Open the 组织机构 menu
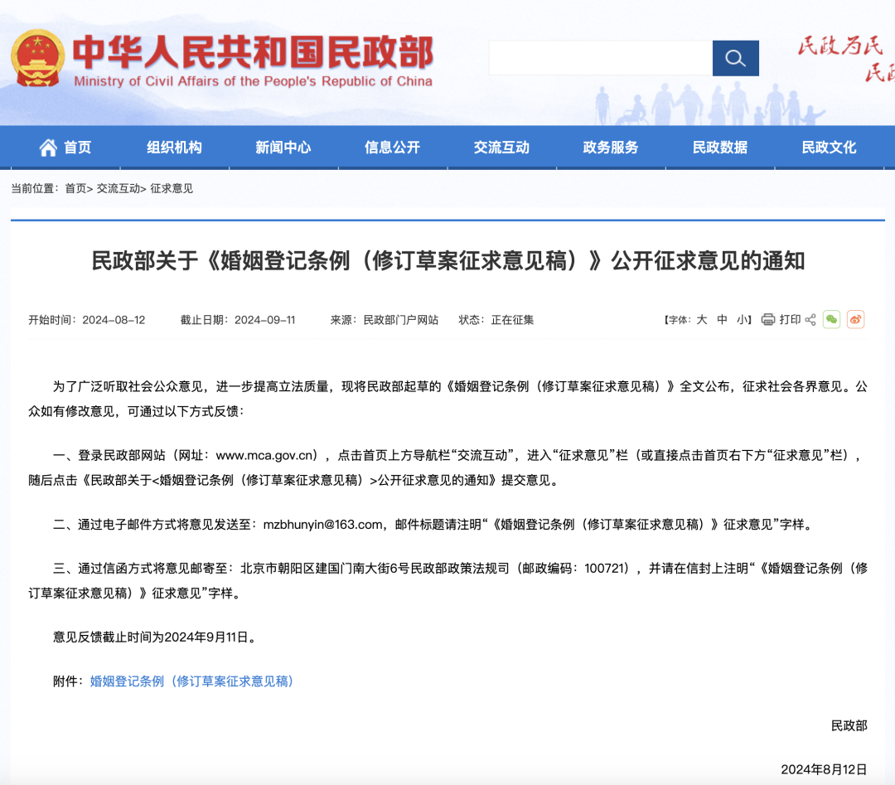 pos(174,148)
